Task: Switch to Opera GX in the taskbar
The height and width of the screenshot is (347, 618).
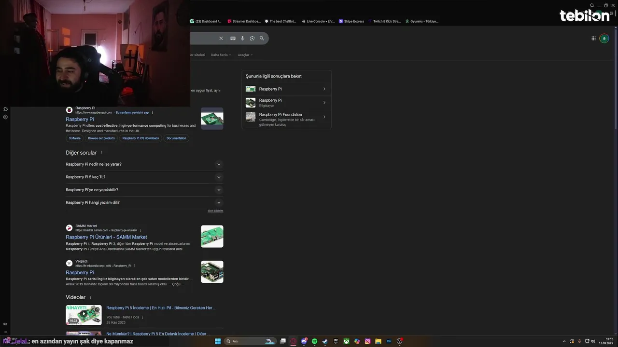Action: [x=294, y=341]
